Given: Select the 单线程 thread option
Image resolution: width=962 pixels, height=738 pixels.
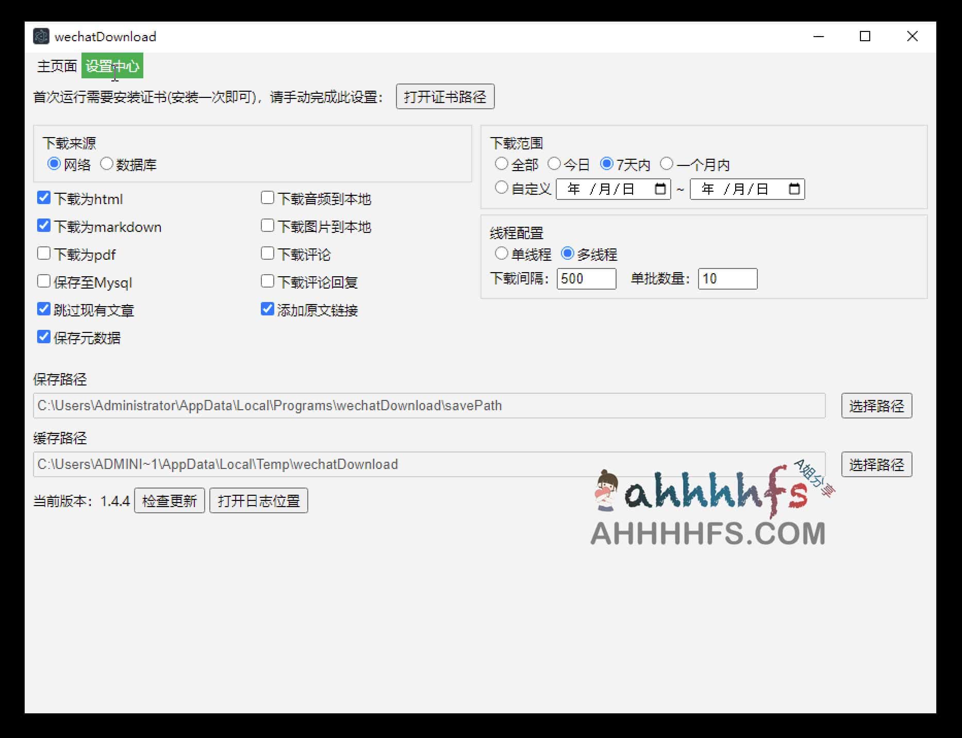Looking at the screenshot, I should [x=501, y=254].
